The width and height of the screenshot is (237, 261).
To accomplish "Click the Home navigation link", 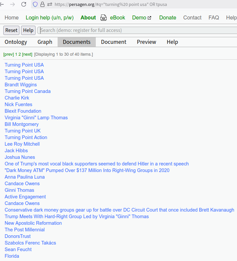I will coord(12,18).
